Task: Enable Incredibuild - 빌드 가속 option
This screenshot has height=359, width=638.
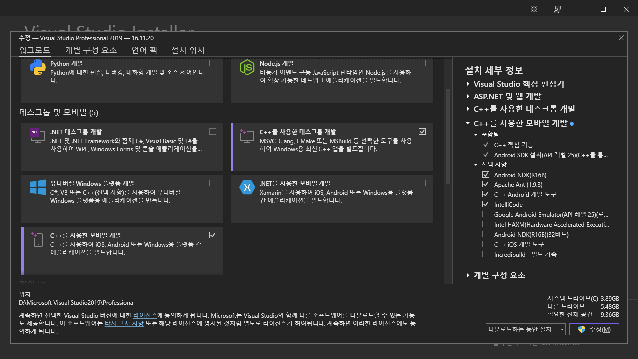Action: 486,254
